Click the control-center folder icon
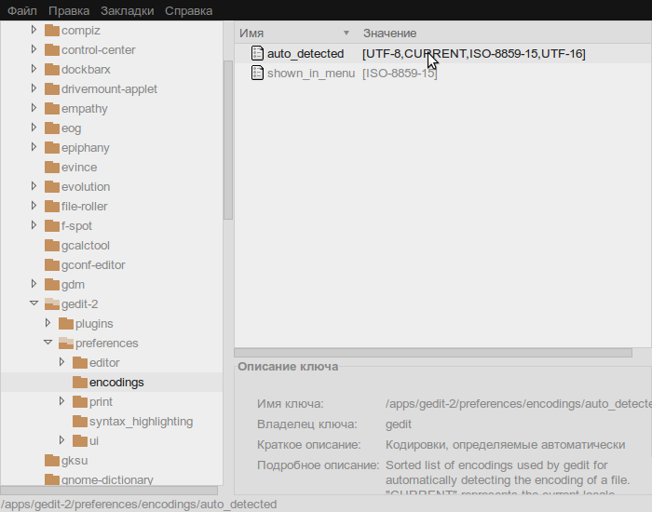 pos(52,50)
